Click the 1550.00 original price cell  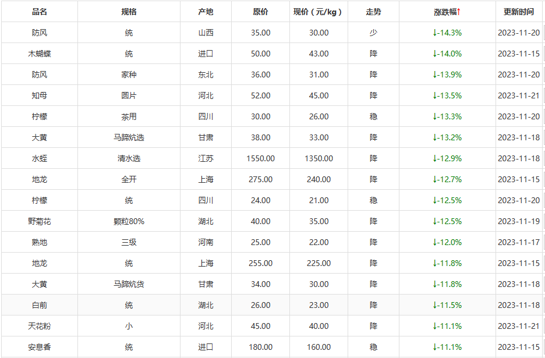tap(260, 158)
